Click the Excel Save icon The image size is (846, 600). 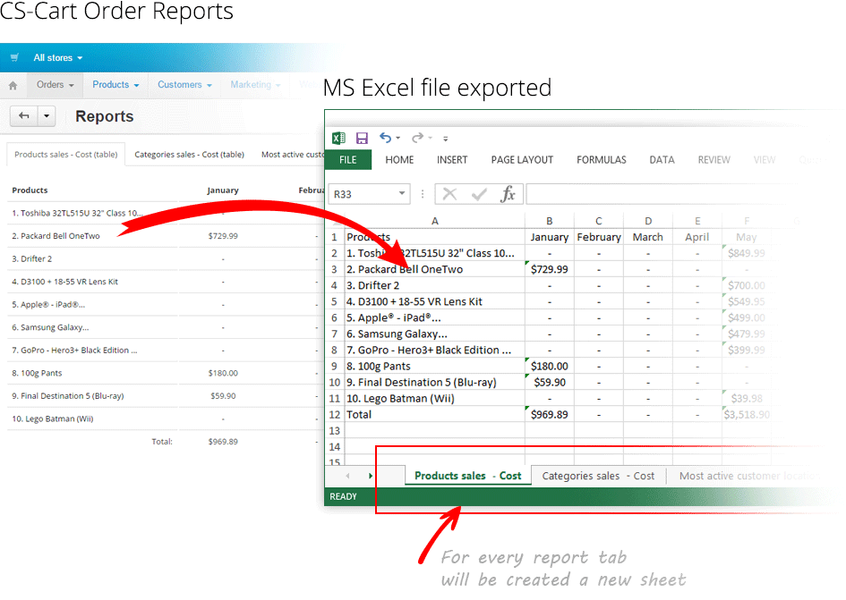click(362, 138)
